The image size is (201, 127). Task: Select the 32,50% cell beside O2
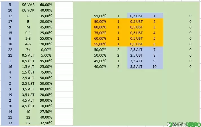46,123
